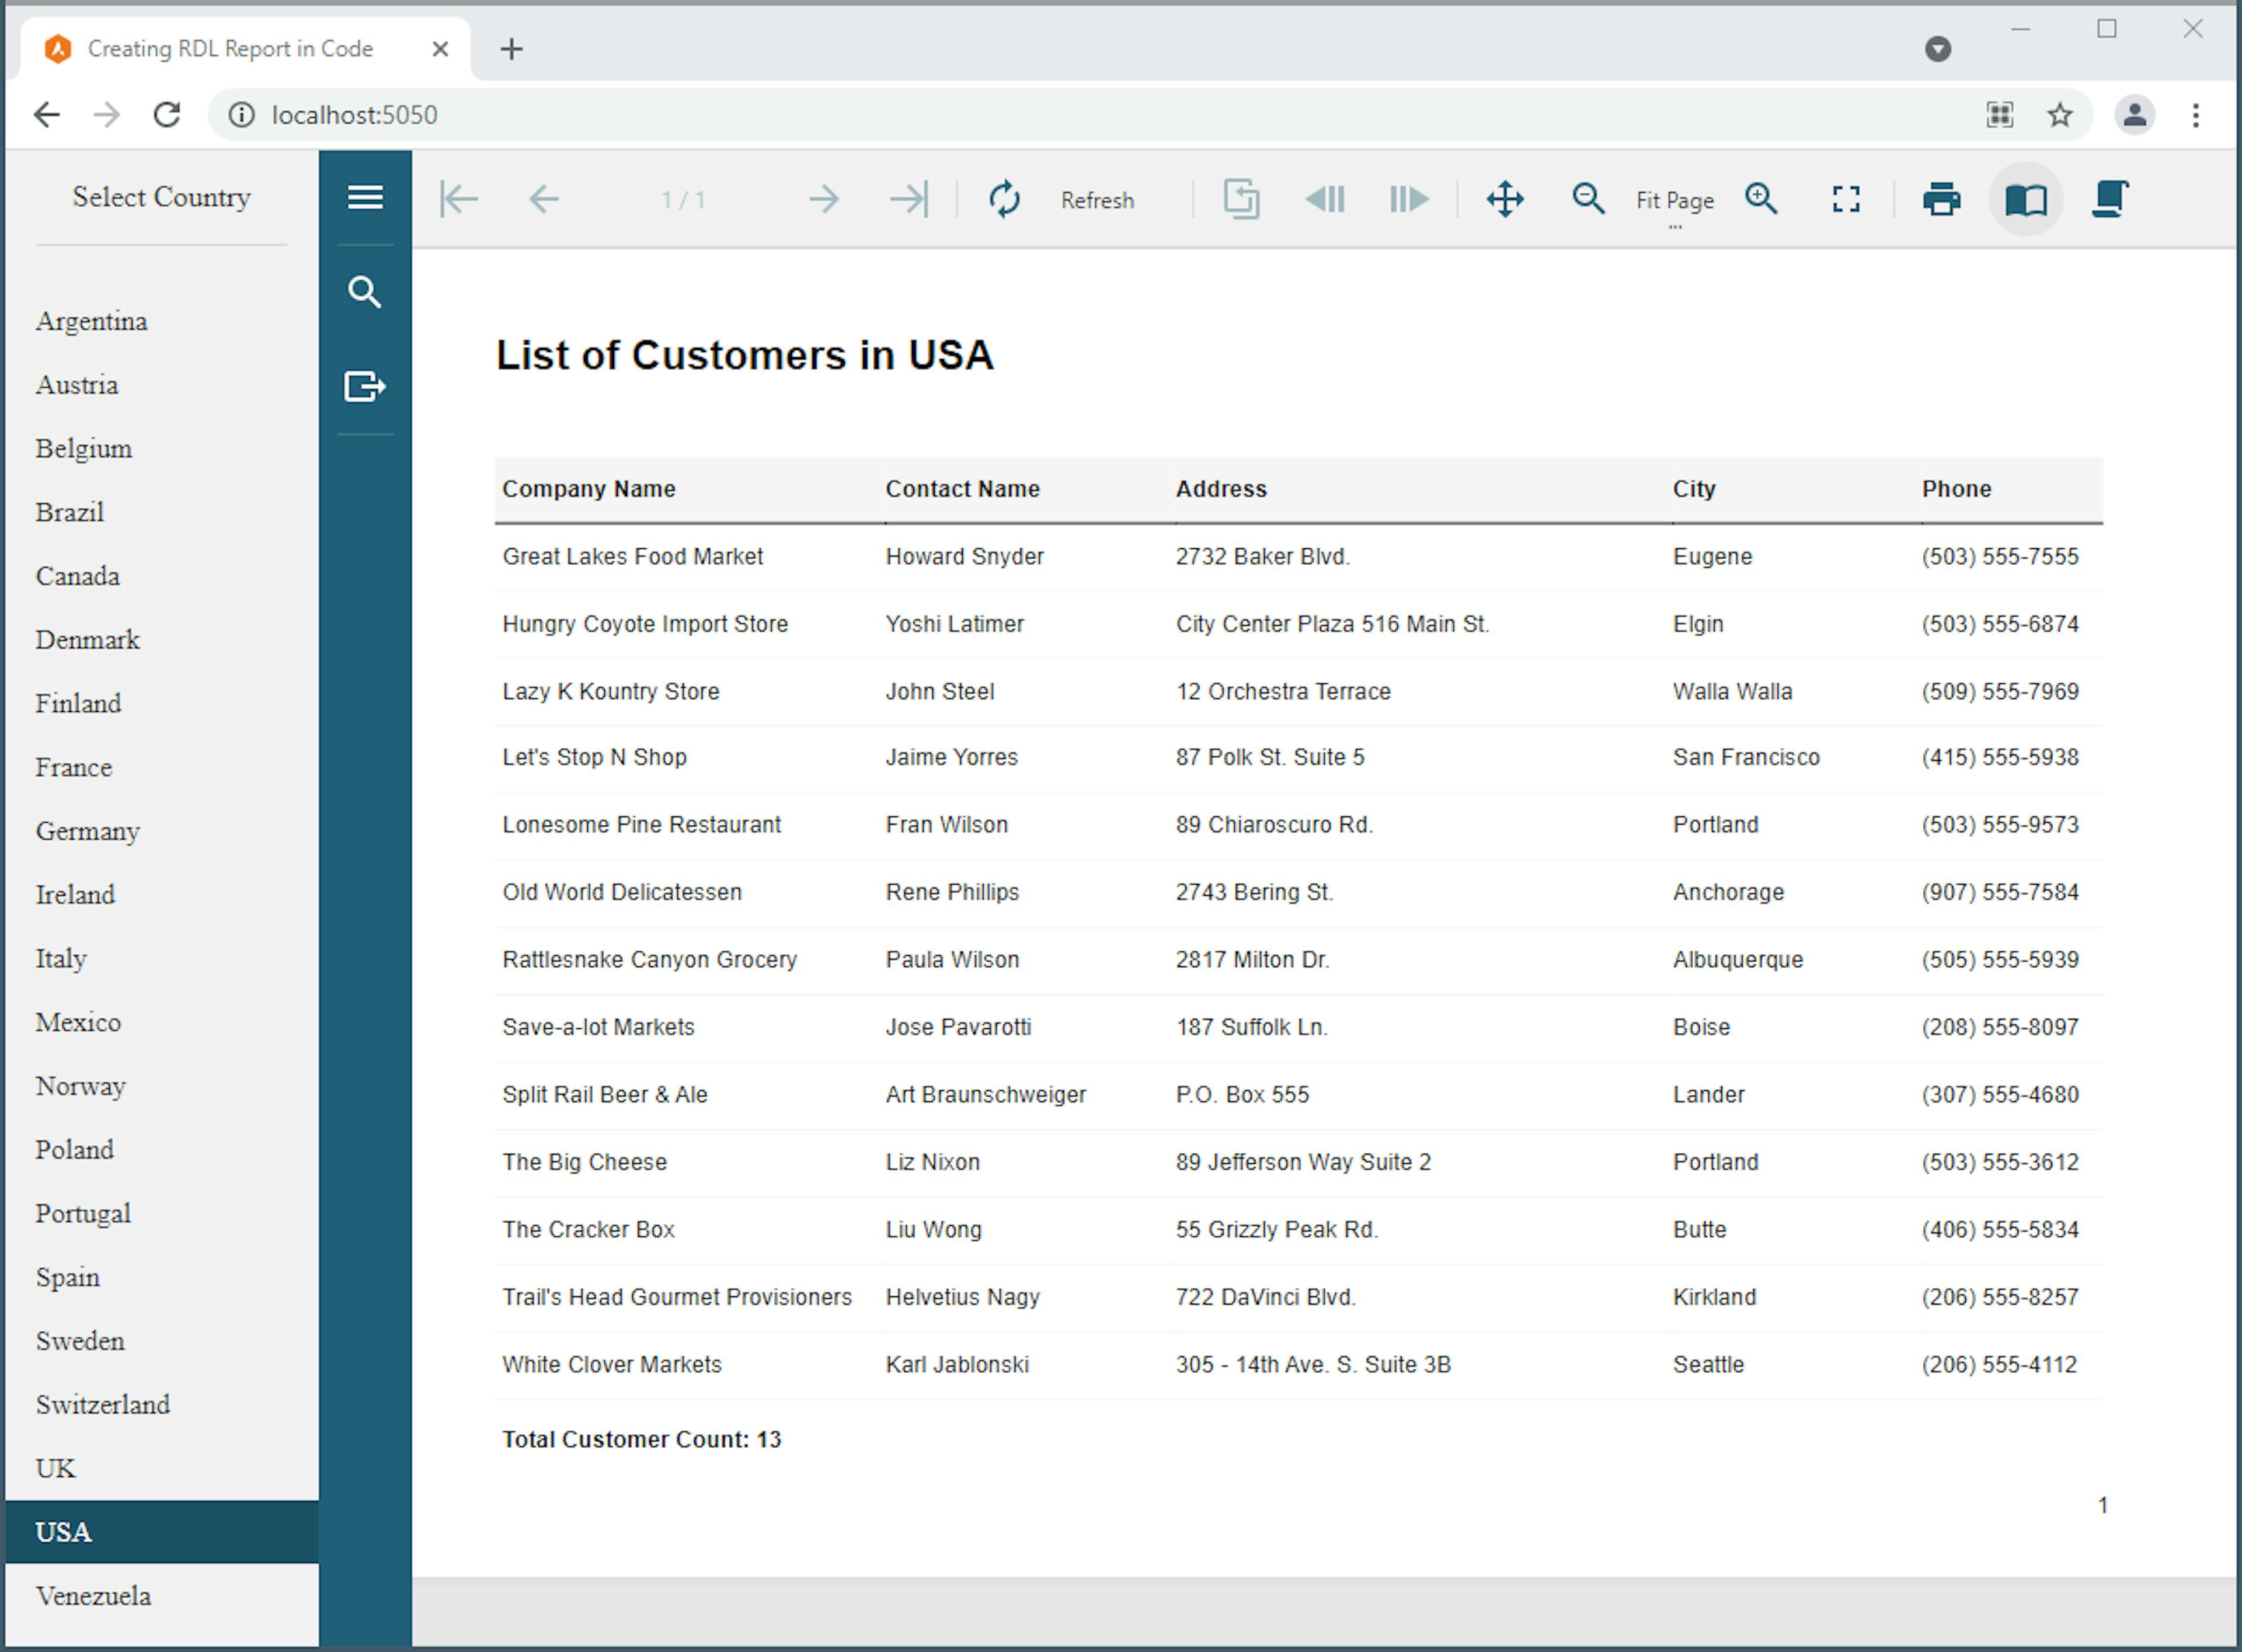Click the zoom out magnifier
This screenshot has width=2242, height=1652.
click(1587, 199)
